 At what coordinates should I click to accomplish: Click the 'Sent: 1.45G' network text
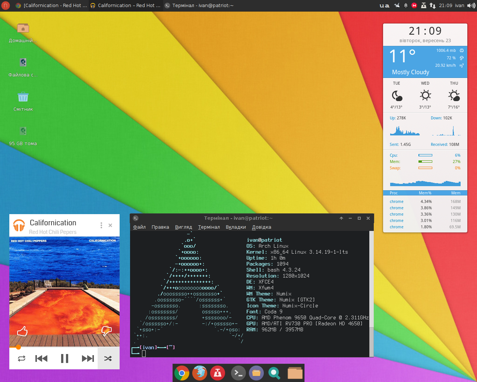[x=400, y=144]
